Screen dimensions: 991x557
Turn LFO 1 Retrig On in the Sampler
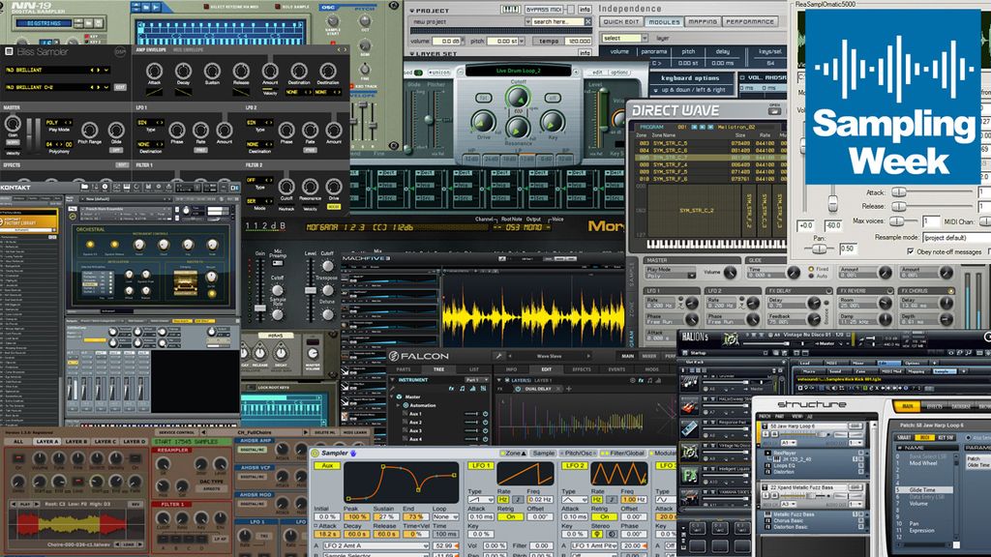tap(510, 515)
